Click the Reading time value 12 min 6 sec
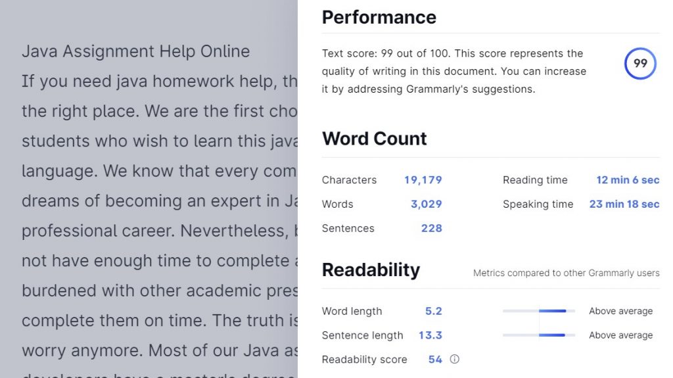This screenshot has width=673, height=378. coord(628,180)
